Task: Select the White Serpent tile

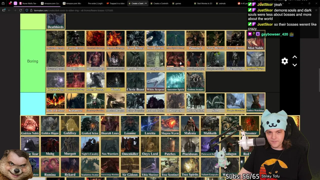Action: click(x=155, y=82)
